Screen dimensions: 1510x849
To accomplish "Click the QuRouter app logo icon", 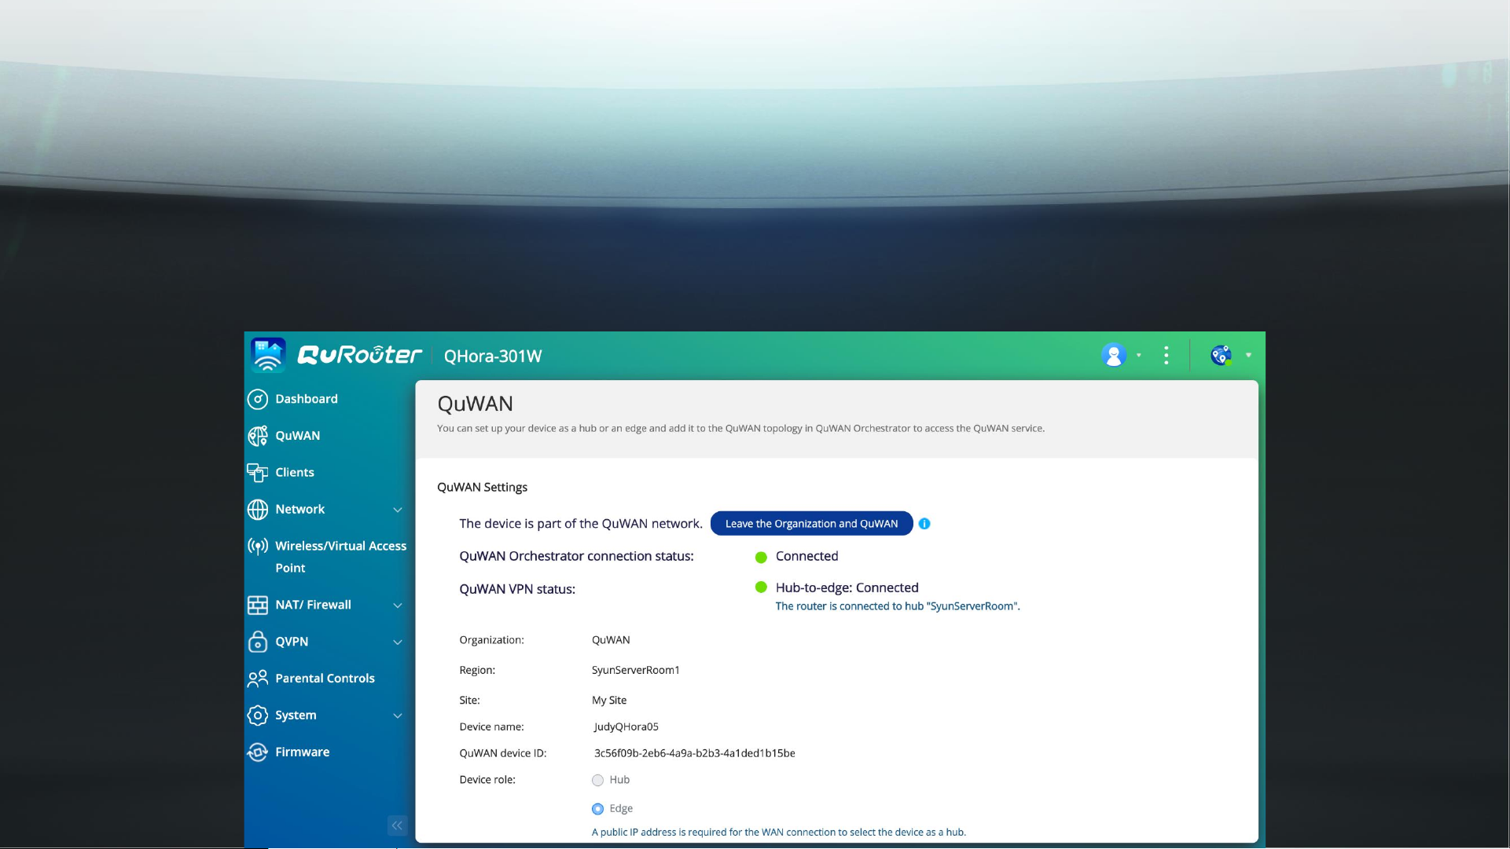I will click(268, 355).
